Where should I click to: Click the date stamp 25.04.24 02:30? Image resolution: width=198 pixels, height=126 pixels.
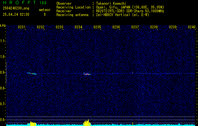coord(16,14)
